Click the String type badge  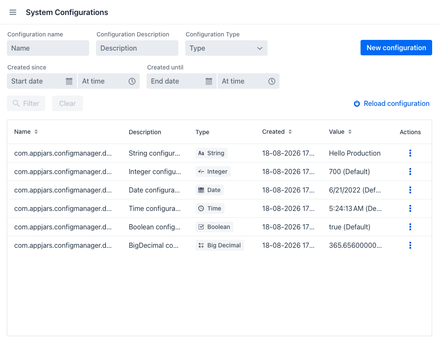click(x=211, y=153)
